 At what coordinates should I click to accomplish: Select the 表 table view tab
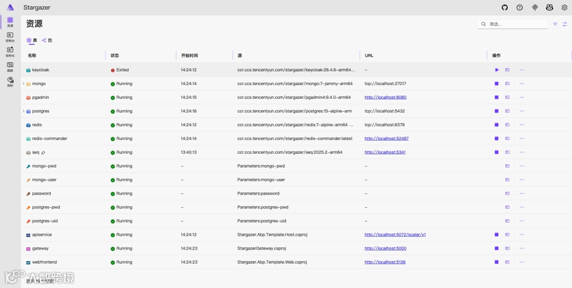(x=32, y=40)
